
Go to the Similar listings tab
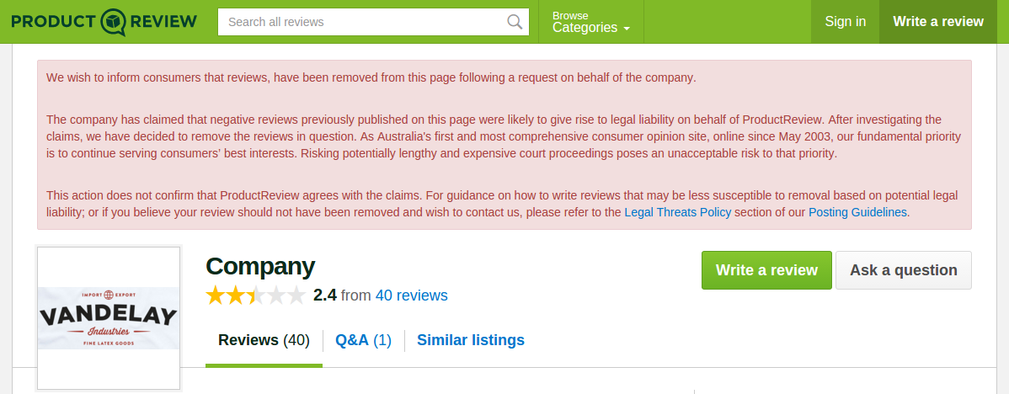[471, 340]
